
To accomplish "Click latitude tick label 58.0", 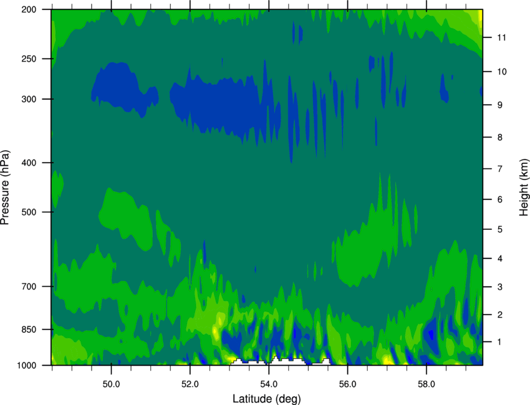I will tap(426, 384).
